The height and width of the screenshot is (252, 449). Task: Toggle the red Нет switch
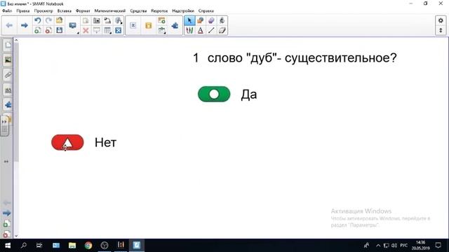tap(67, 142)
